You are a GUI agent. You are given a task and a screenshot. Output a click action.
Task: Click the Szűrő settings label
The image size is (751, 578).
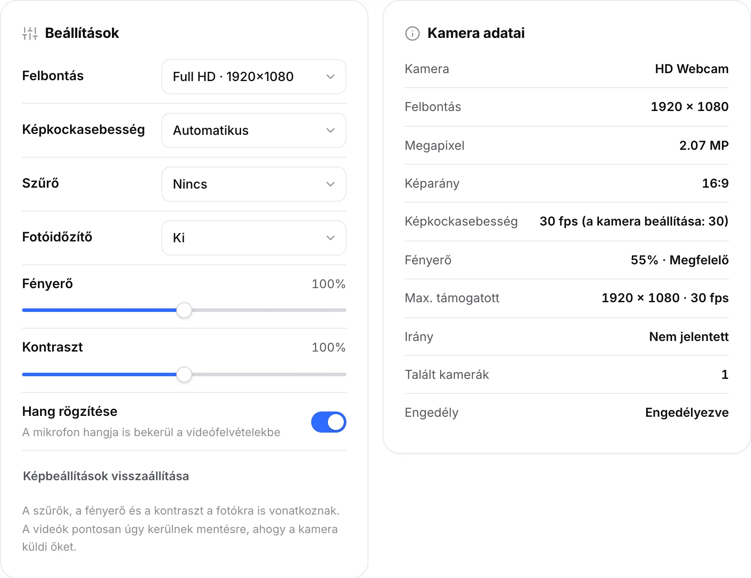[x=41, y=183]
